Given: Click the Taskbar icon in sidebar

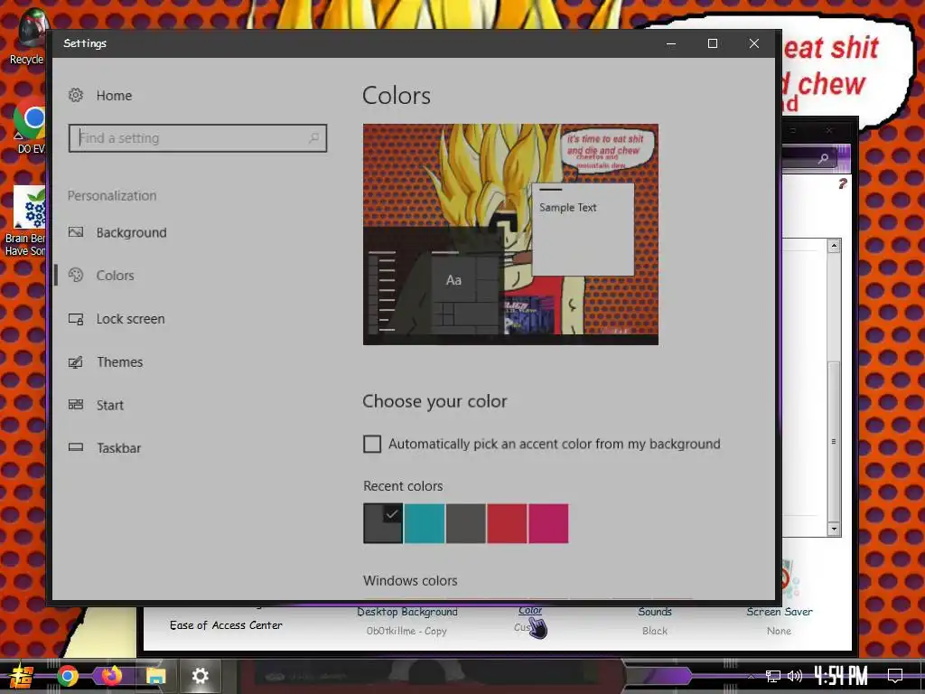Looking at the screenshot, I should (x=76, y=447).
